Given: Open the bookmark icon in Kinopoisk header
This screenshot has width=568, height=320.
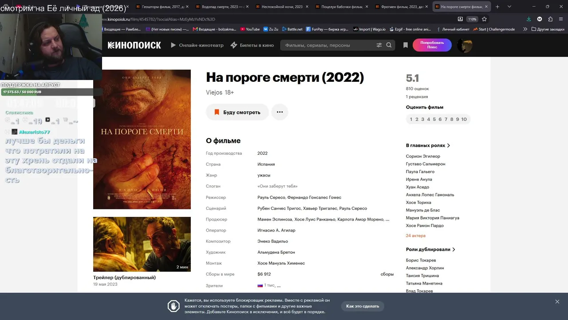Looking at the screenshot, I should pyautogui.click(x=406, y=45).
